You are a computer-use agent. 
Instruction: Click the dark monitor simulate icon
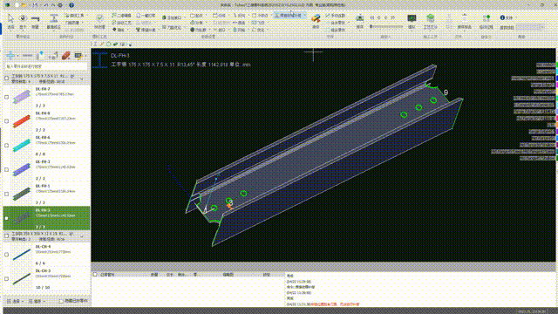tap(412, 18)
